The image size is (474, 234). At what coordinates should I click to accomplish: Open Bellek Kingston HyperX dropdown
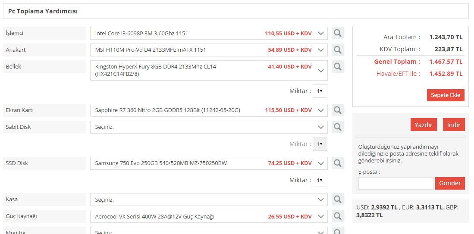click(x=209, y=70)
